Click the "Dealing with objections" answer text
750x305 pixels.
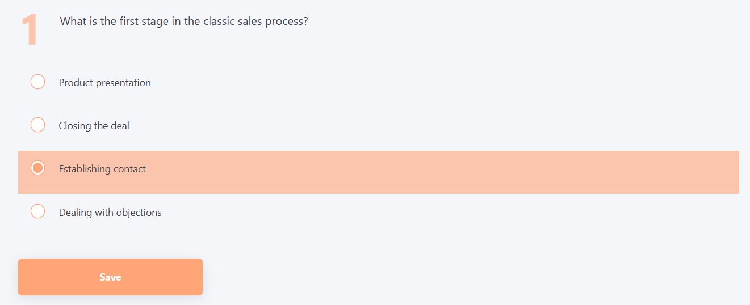point(110,213)
